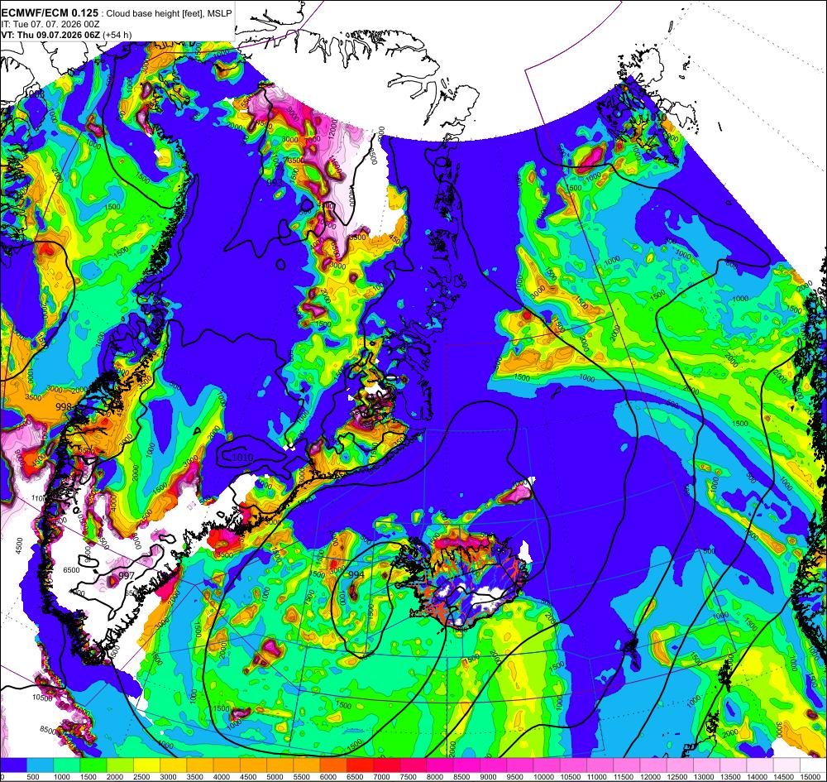Click the legend tick label 13000
The image size is (827, 782).
coord(704,776)
